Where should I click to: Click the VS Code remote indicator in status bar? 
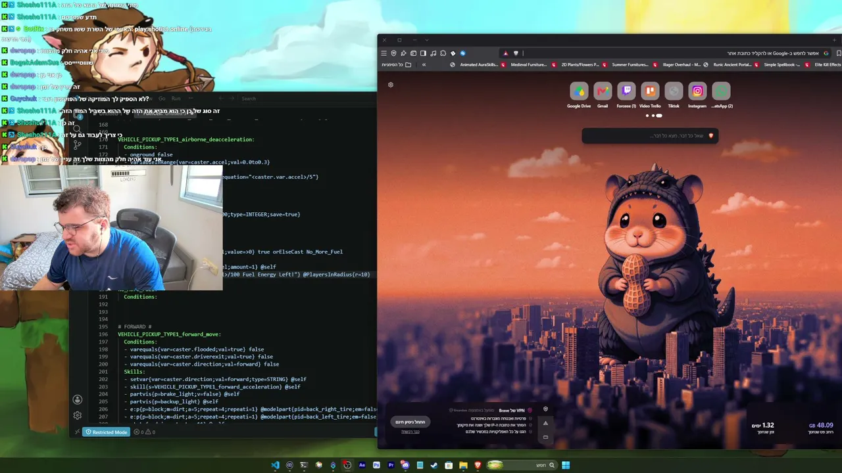pyautogui.click(x=77, y=432)
